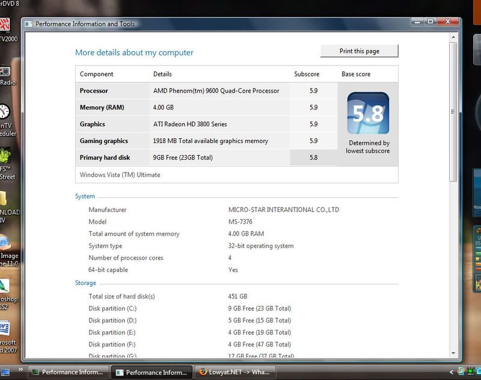Viewport: 481px width, 380px height.
Task: Click the Windows base score 5.8 badge
Action: pyautogui.click(x=368, y=113)
